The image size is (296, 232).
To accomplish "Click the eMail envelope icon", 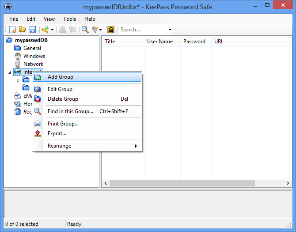I will [18, 96].
